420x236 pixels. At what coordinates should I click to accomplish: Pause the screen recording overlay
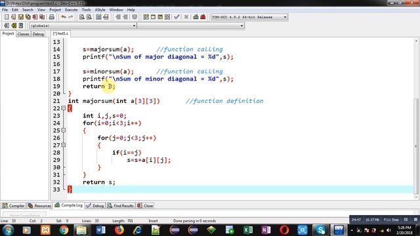click(x=406, y=220)
